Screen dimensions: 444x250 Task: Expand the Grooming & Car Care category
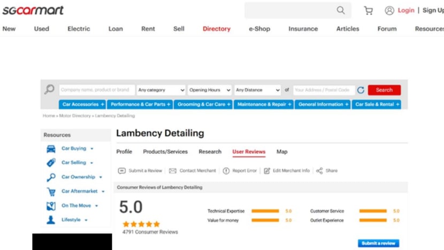204,105
